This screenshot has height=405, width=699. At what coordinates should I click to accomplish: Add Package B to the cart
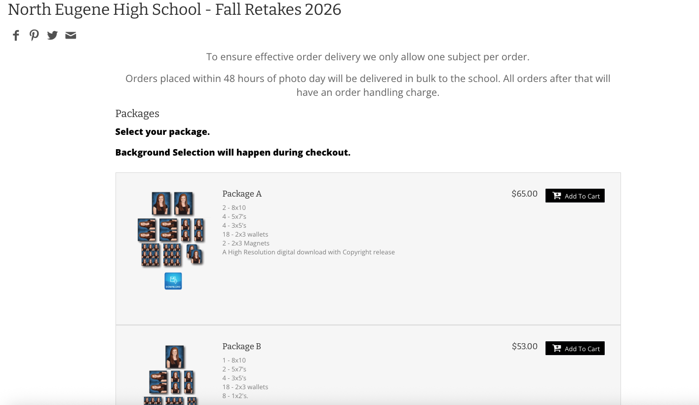[575, 348]
